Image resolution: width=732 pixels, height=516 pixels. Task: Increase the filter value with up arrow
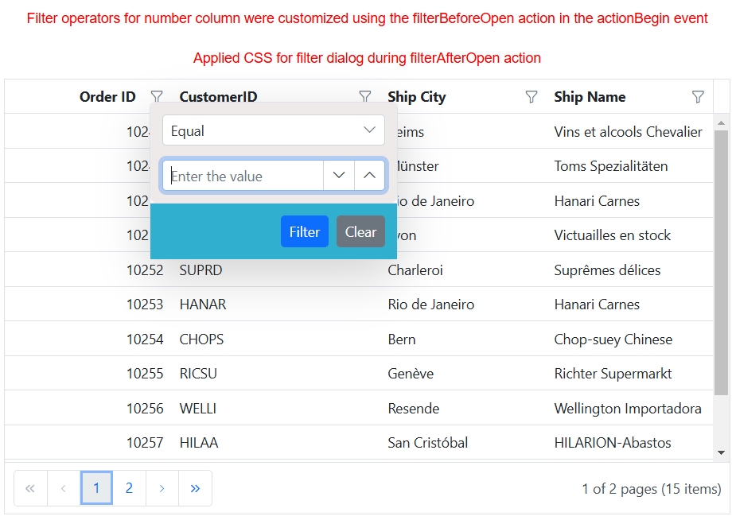coord(369,176)
